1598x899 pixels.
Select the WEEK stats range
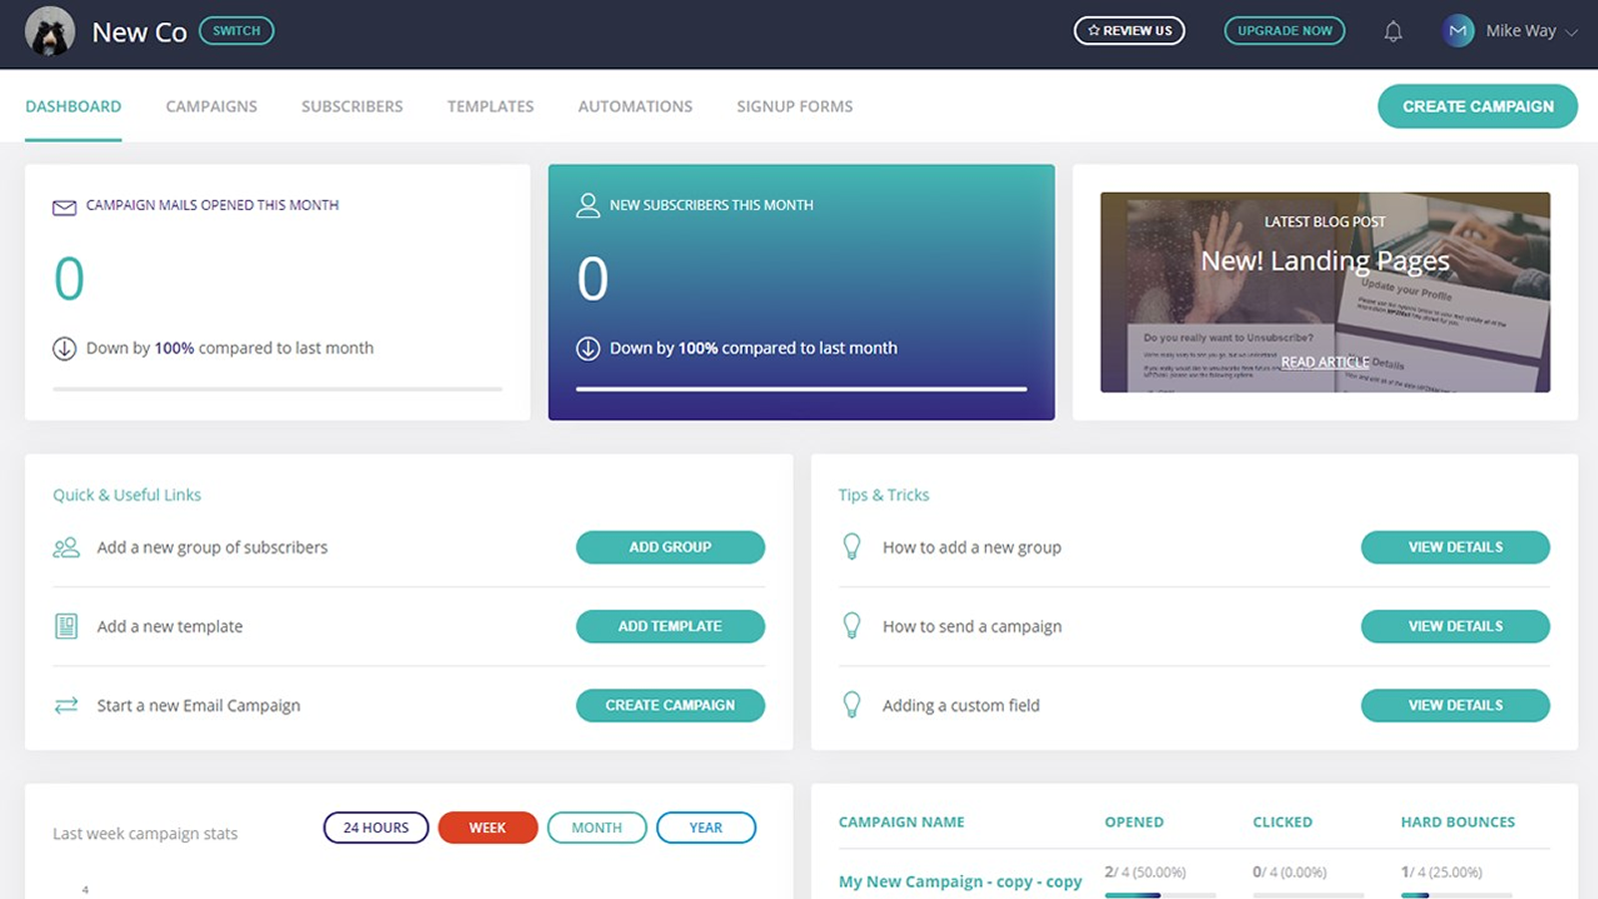487,827
